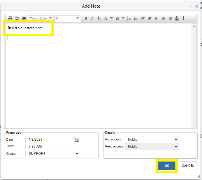Viewport: 202px width, 180px height.
Task: Click the Print icon in the toolbar
Action: [x=10, y=18]
